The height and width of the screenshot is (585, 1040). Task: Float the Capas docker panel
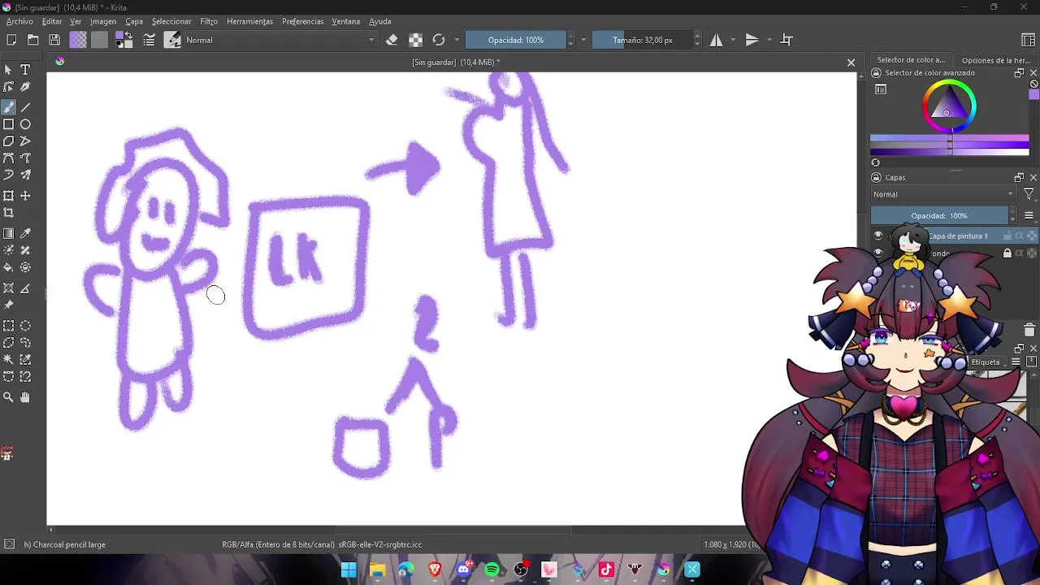pyautogui.click(x=1019, y=177)
